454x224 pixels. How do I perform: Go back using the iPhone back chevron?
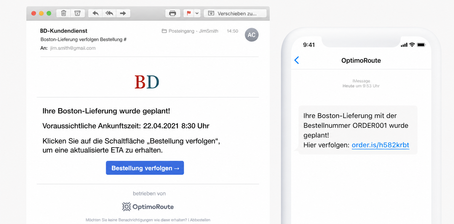(297, 60)
